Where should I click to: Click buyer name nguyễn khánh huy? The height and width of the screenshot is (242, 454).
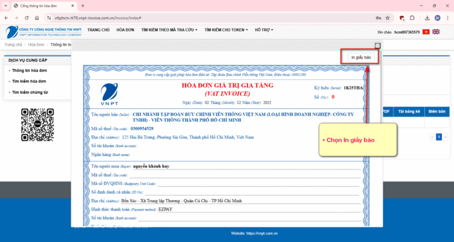click(x=151, y=166)
